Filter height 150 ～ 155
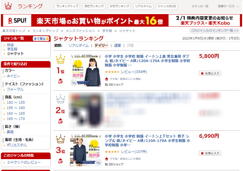Screen dimensions: 243x171 coord(16,102)
